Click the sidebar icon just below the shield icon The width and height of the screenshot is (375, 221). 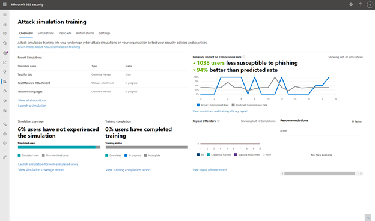click(5, 43)
